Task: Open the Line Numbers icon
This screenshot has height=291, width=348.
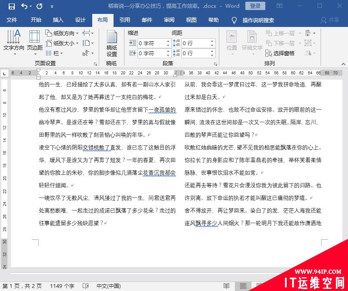Action: tap(88, 43)
